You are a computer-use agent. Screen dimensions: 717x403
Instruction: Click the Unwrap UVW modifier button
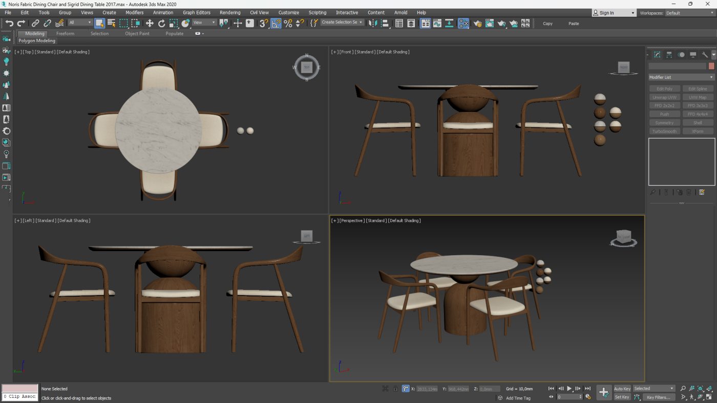(x=664, y=97)
